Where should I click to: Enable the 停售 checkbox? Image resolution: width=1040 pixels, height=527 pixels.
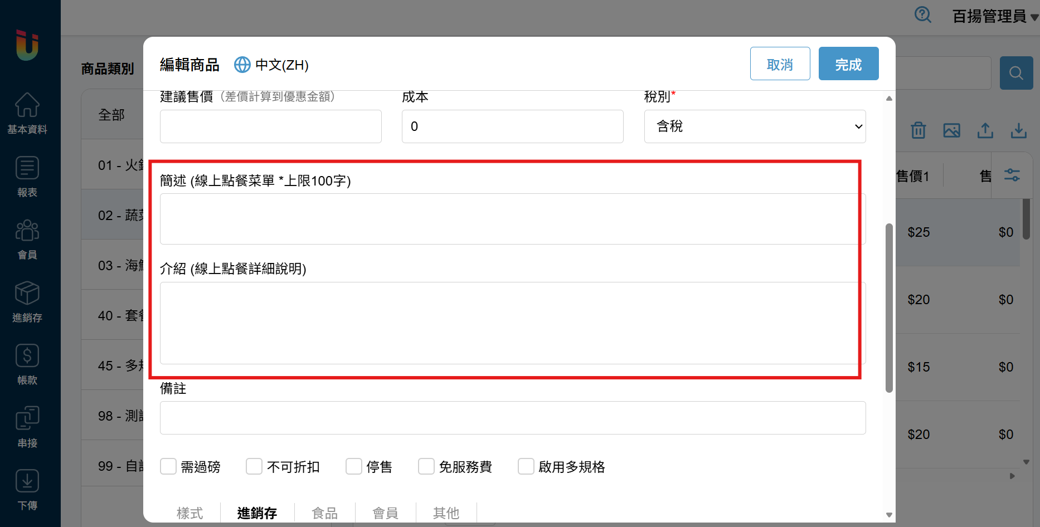pos(354,466)
